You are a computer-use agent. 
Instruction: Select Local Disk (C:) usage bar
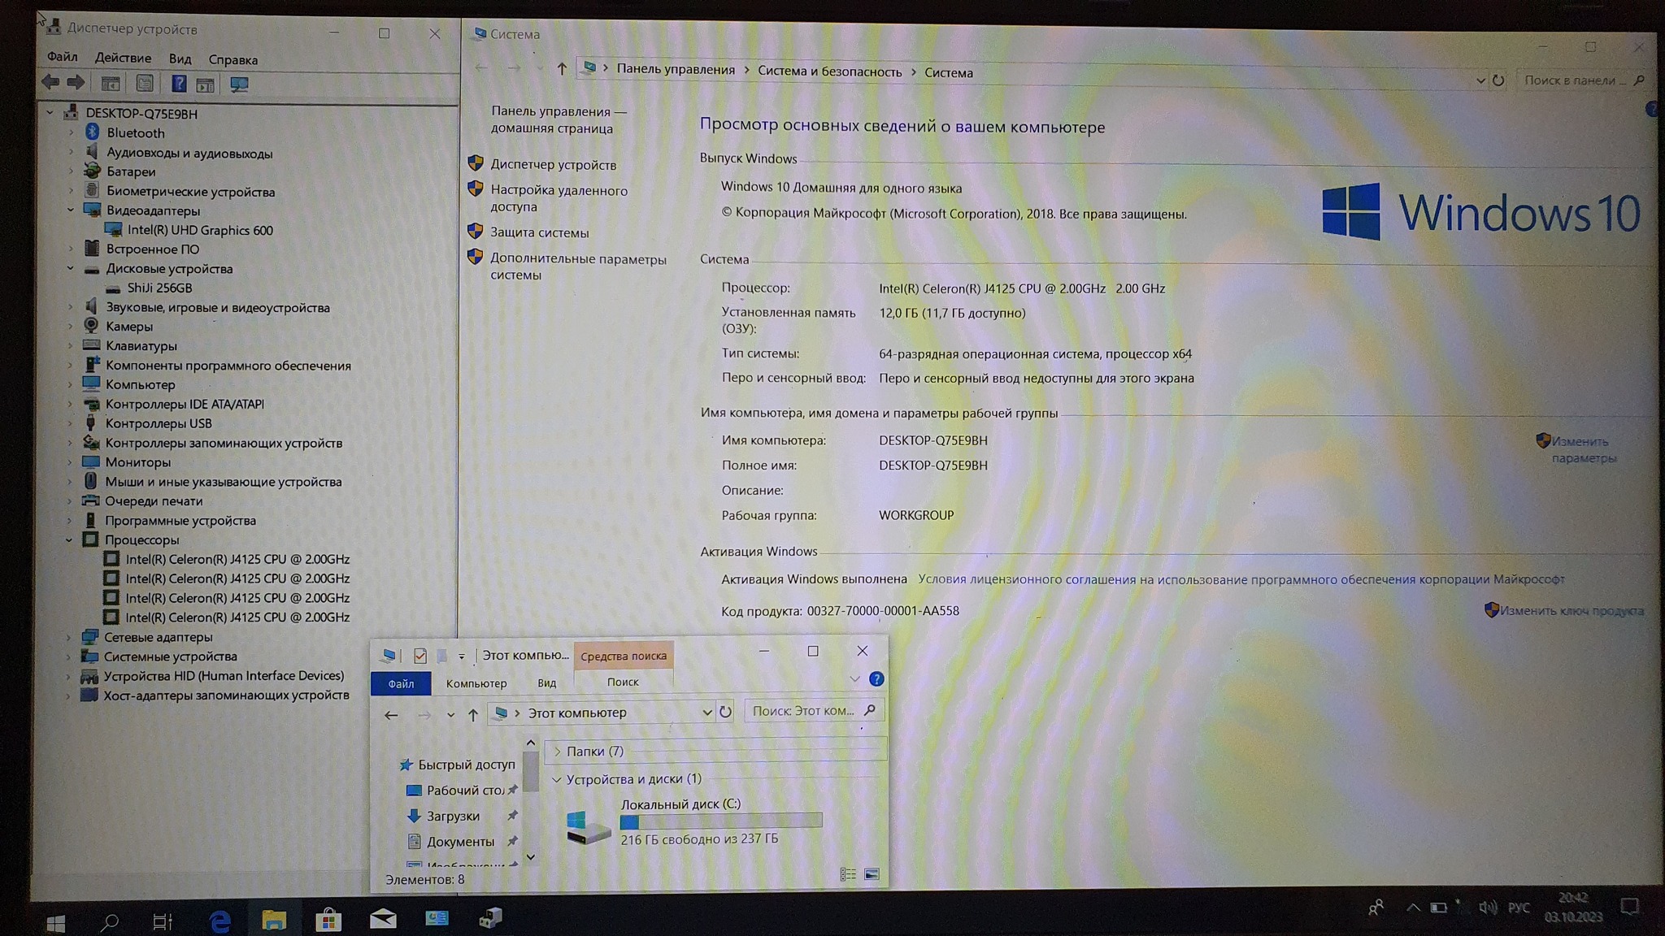pyautogui.click(x=720, y=821)
